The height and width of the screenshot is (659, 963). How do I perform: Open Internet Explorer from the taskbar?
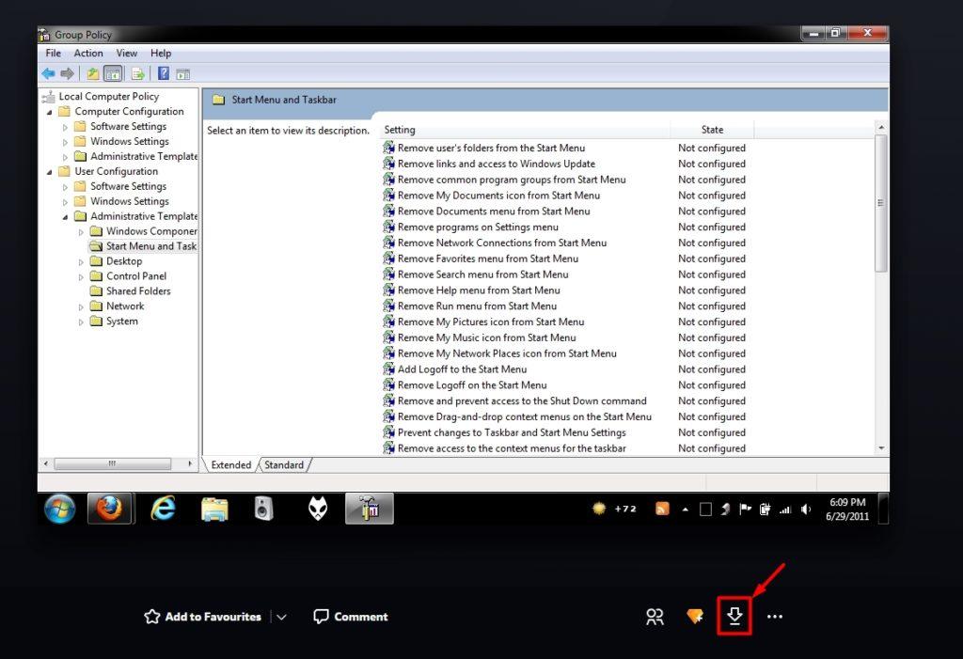(x=164, y=509)
